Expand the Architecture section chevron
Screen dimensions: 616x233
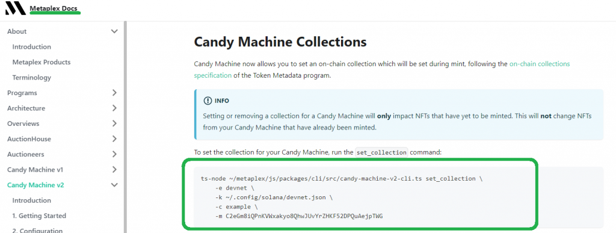pos(114,108)
